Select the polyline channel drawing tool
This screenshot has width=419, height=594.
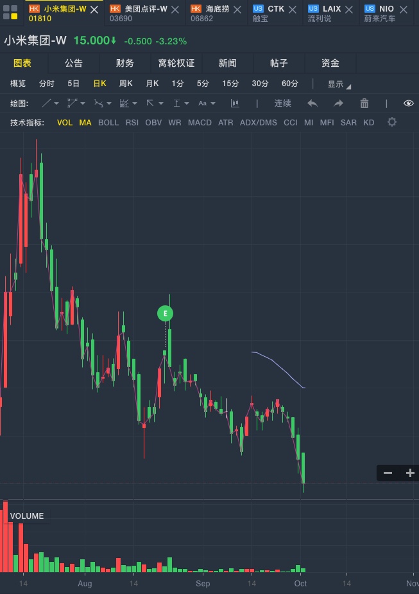[72, 103]
